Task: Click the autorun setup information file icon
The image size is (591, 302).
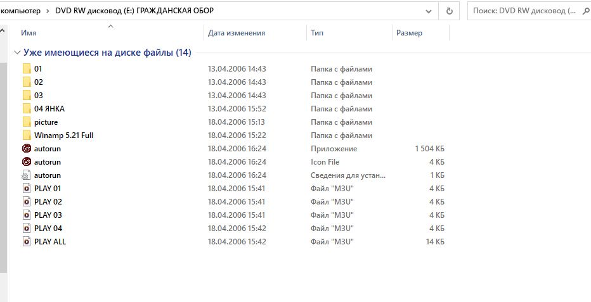Action: click(x=27, y=175)
